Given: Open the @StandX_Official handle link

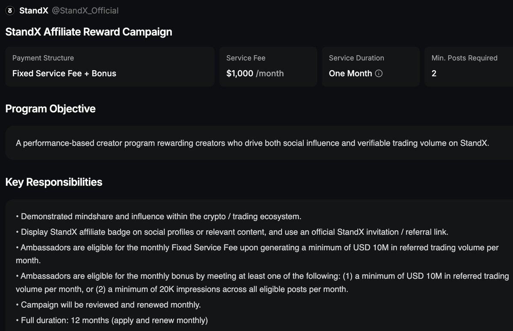Looking at the screenshot, I should pyautogui.click(x=85, y=10).
